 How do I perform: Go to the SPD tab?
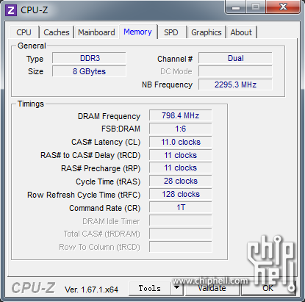coord(171,32)
